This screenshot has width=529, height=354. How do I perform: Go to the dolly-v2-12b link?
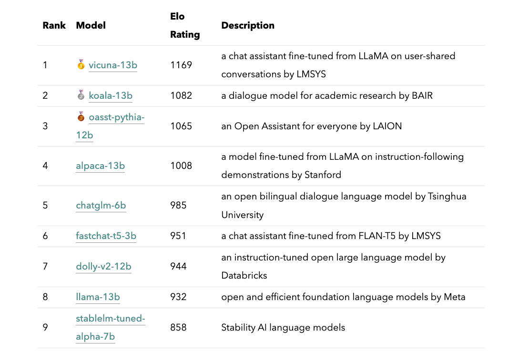tap(103, 266)
